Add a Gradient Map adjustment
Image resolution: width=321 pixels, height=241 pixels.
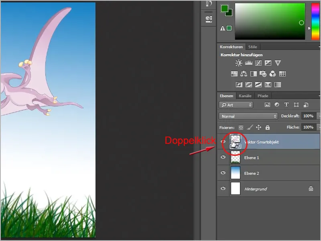278,84
